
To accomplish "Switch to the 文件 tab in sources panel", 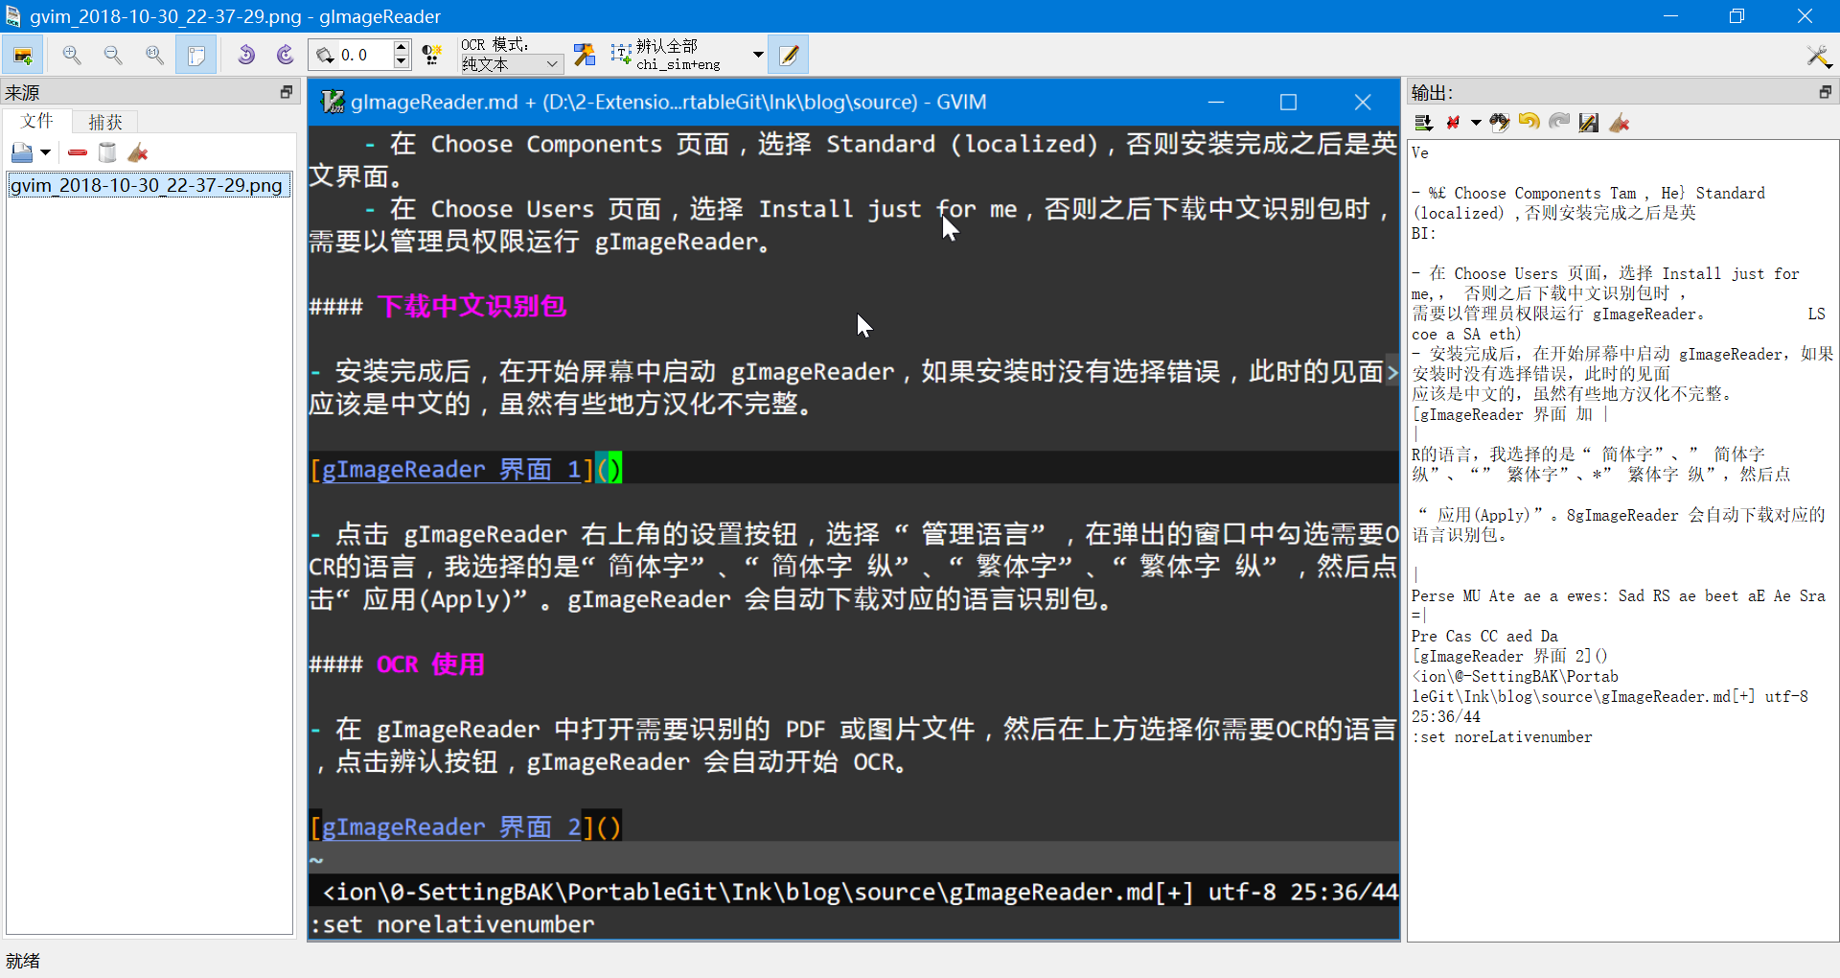I will click(37, 121).
